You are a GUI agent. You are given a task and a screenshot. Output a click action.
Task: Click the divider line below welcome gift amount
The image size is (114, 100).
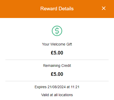(x=57, y=60)
